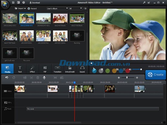Click the timeline zoom in plus icon

137,78
